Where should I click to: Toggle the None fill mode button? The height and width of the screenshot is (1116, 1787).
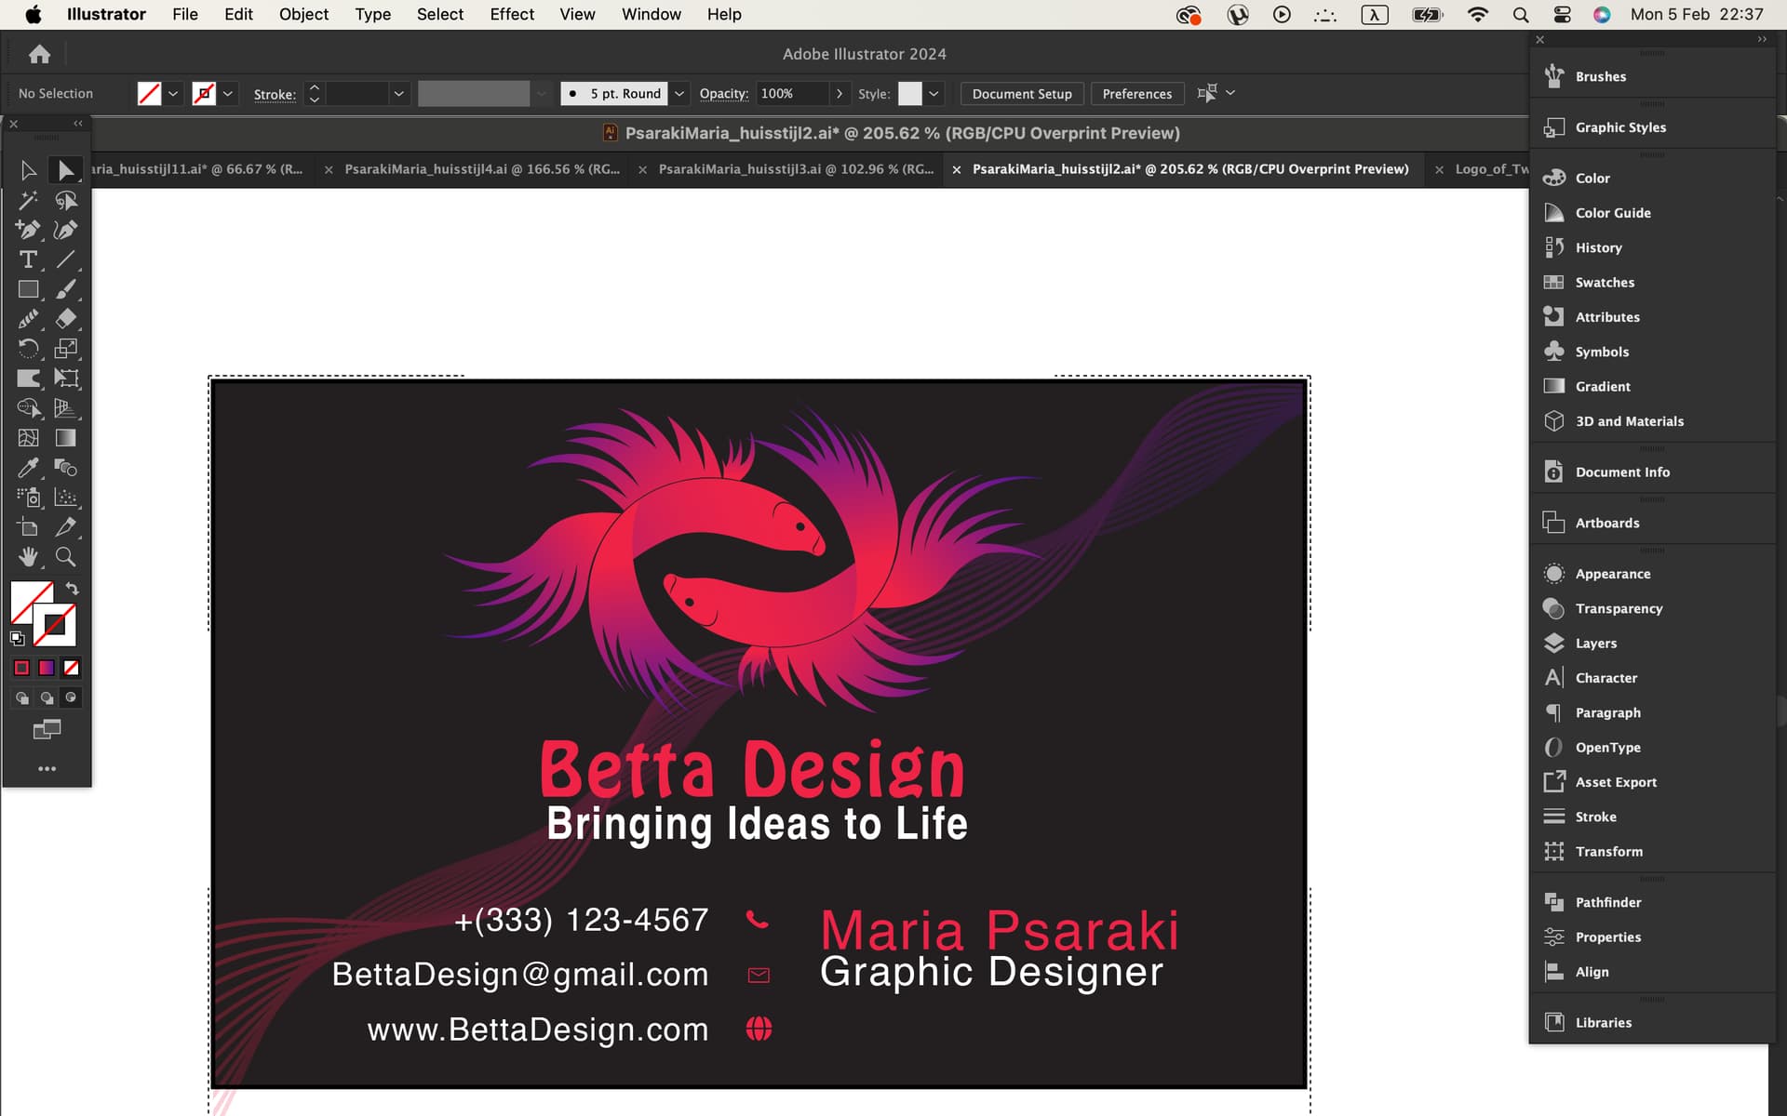pyautogui.click(x=72, y=668)
